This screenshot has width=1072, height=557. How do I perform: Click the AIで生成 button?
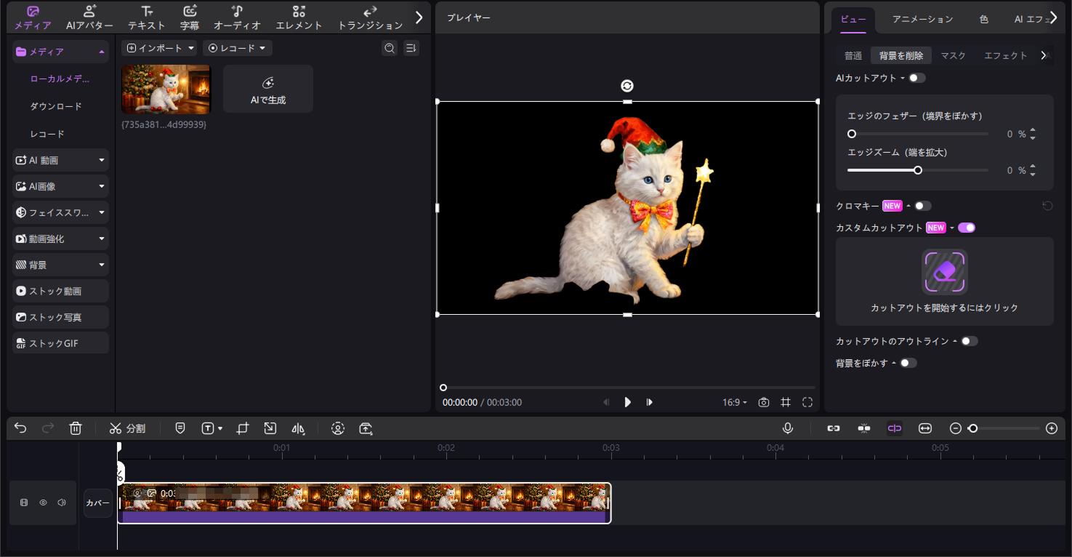pyautogui.click(x=267, y=89)
